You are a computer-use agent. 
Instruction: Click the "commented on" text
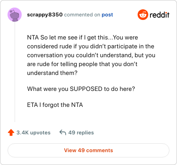coord(82,15)
